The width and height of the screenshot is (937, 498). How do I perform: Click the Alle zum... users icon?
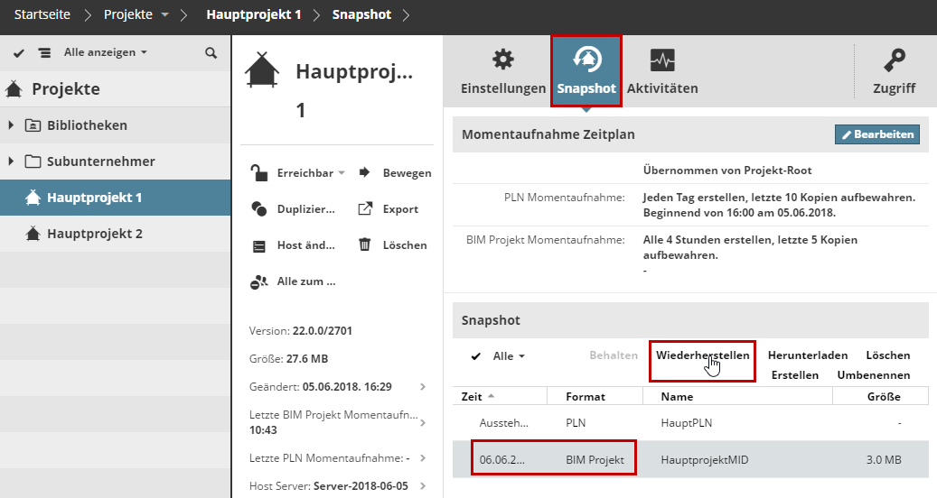coord(258,282)
